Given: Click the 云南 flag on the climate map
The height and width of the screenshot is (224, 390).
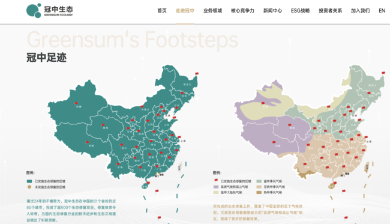Looking at the screenshot, I should click(305, 165).
